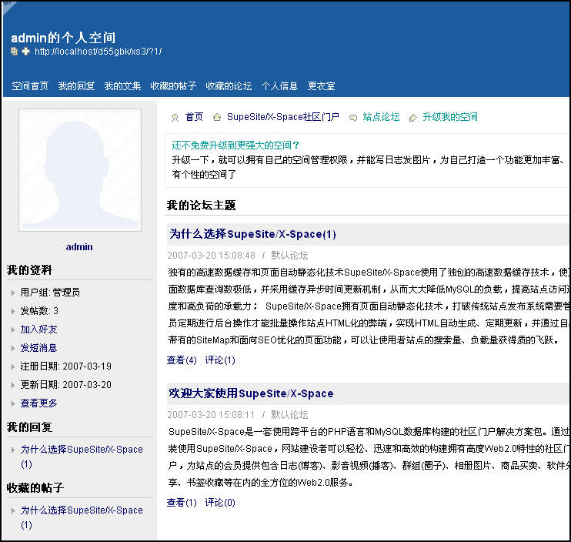
Task: Click the 首页 link
Action: pos(194,117)
